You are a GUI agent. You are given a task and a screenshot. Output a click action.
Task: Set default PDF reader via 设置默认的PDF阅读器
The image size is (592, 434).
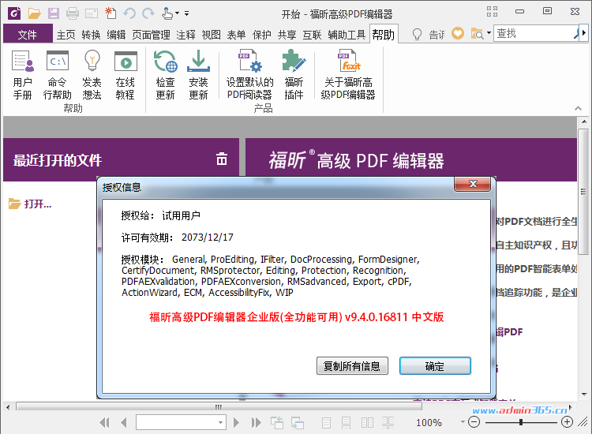249,75
